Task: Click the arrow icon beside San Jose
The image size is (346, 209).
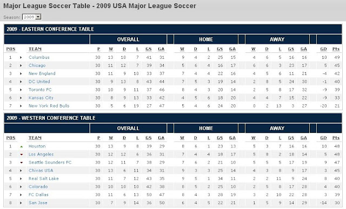Action: pos(21,203)
